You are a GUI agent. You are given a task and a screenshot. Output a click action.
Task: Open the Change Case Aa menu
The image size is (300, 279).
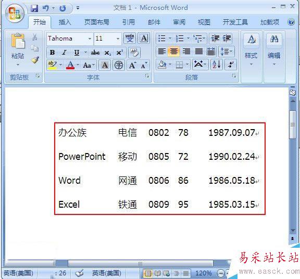[89, 65]
